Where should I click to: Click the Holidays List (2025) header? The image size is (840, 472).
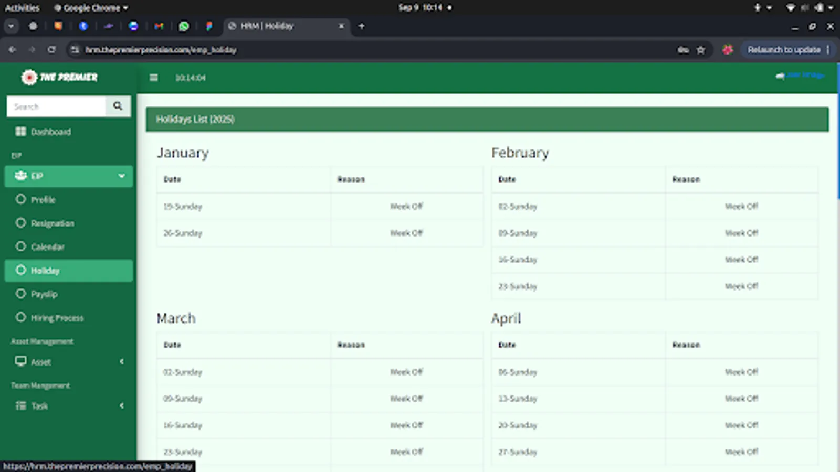tap(487, 120)
